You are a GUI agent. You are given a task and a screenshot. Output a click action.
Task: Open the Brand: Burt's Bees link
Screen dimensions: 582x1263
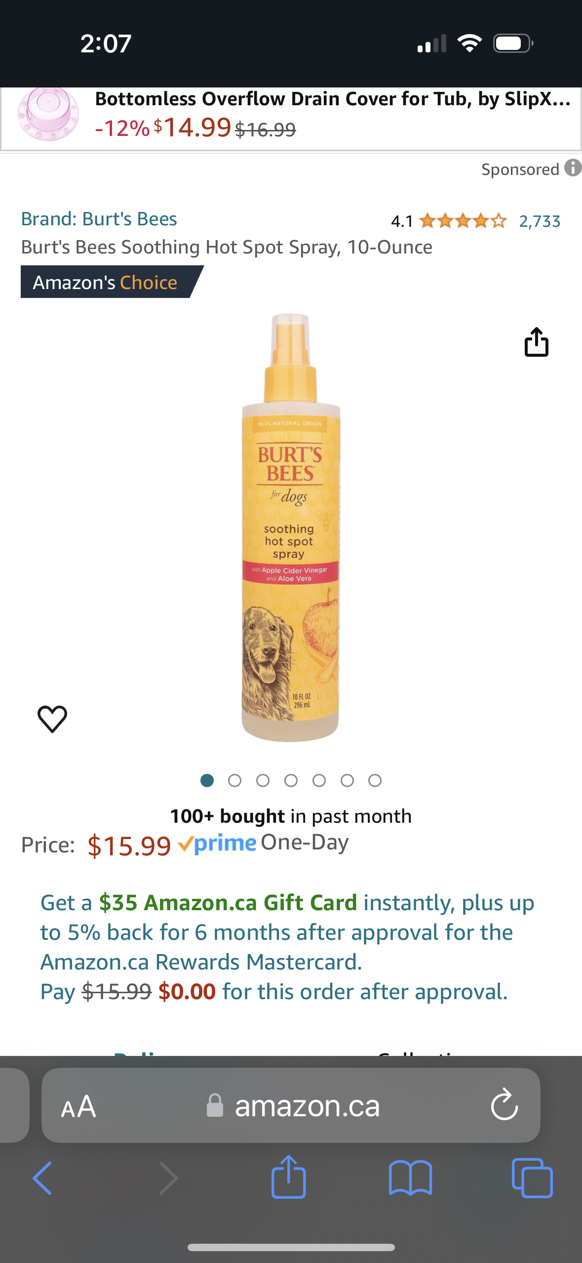point(99,219)
